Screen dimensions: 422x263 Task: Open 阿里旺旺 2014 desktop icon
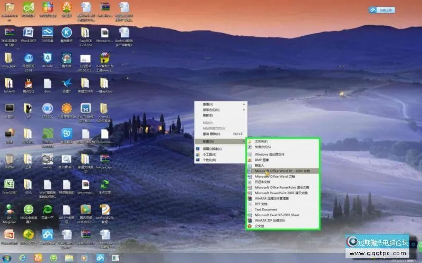[28, 62]
